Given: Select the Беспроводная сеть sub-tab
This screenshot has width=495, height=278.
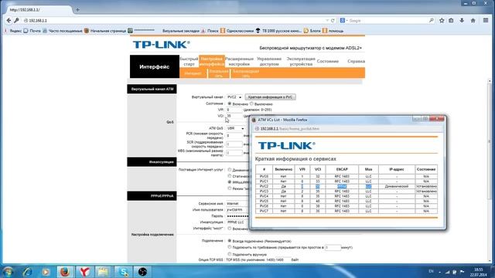Looking at the screenshot, I should click(246, 73).
